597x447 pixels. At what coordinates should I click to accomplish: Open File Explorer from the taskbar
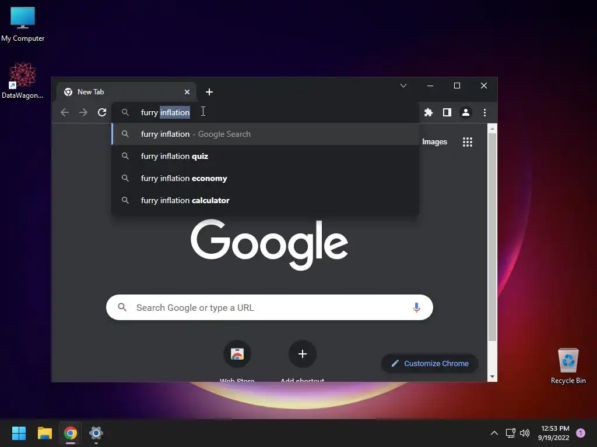tap(44, 433)
